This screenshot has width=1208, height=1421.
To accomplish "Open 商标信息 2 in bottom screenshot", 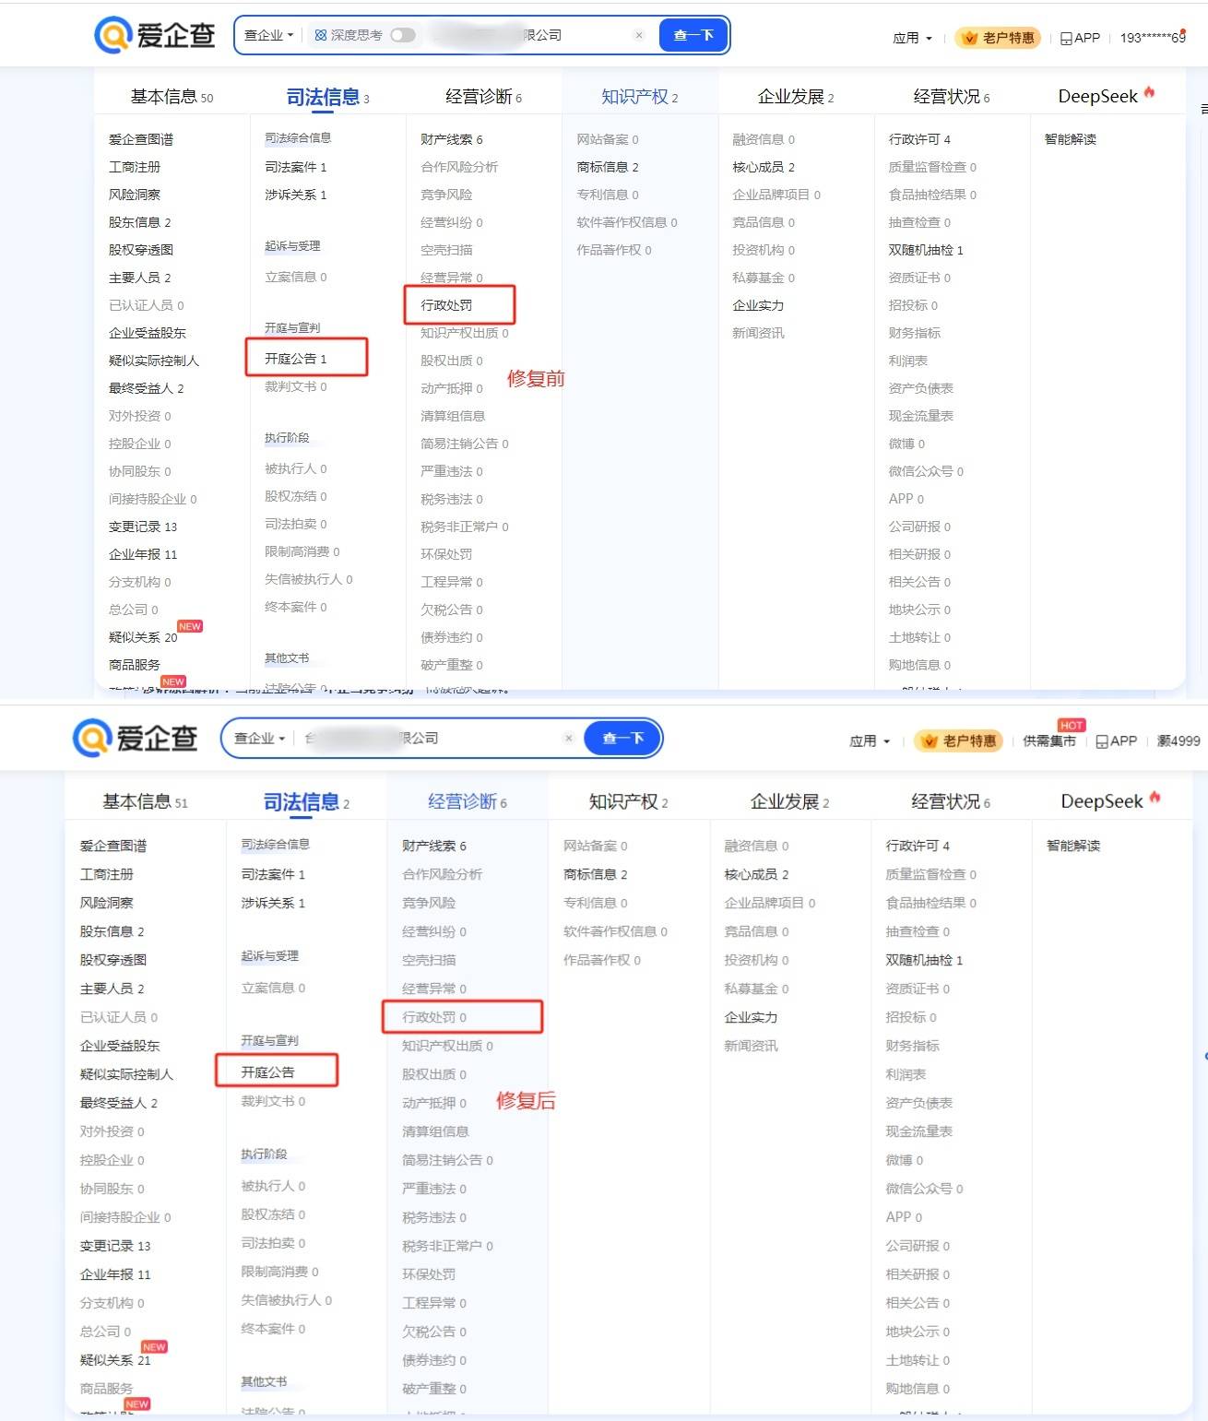I will (596, 874).
